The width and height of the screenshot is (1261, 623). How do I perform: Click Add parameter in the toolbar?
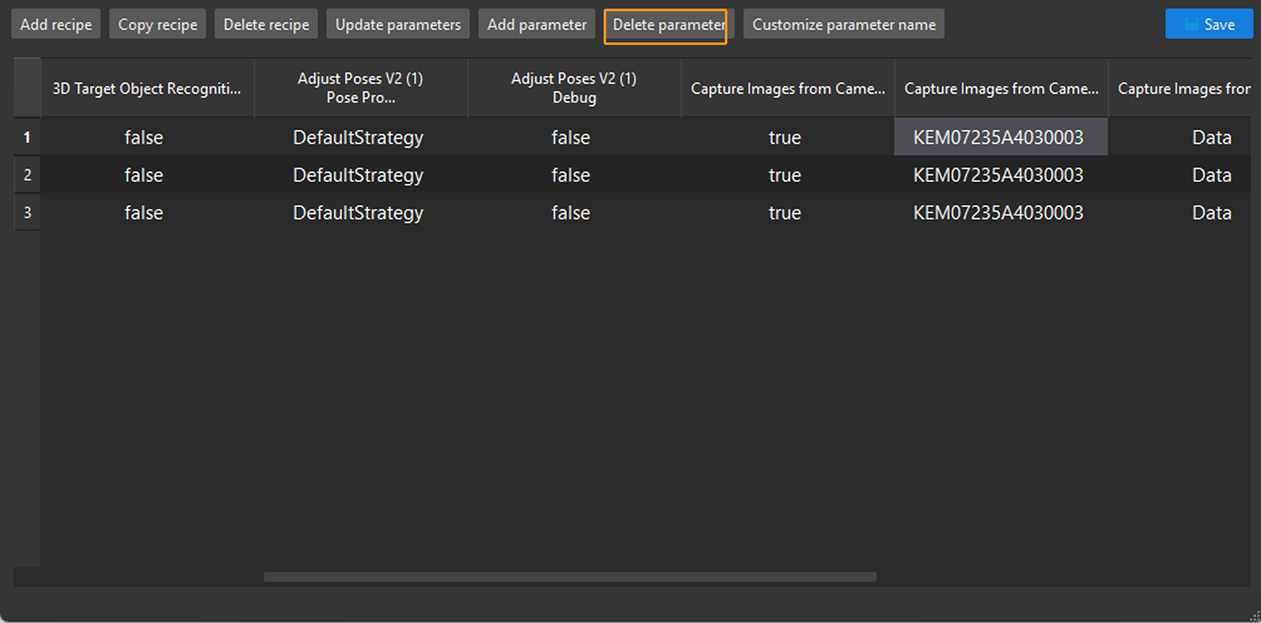click(x=536, y=24)
